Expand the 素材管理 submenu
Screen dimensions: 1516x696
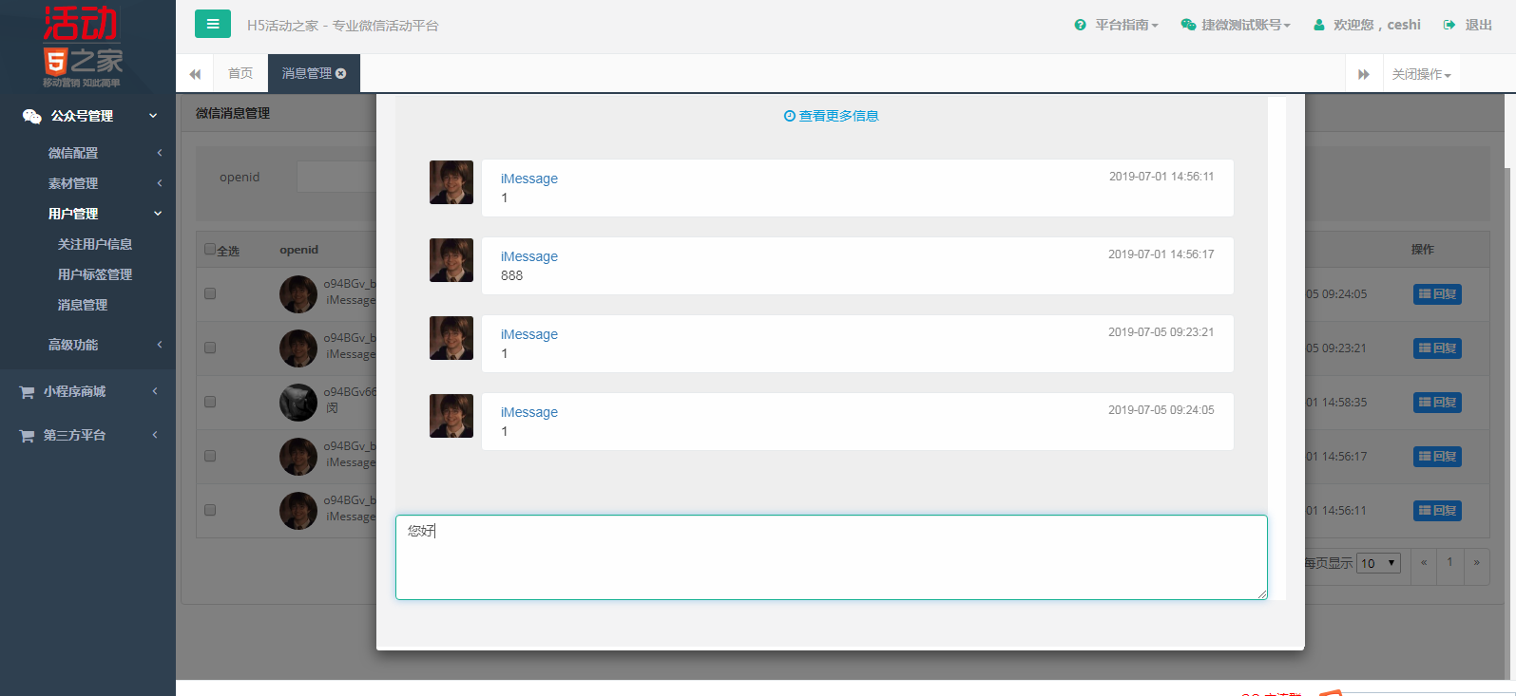[87, 183]
